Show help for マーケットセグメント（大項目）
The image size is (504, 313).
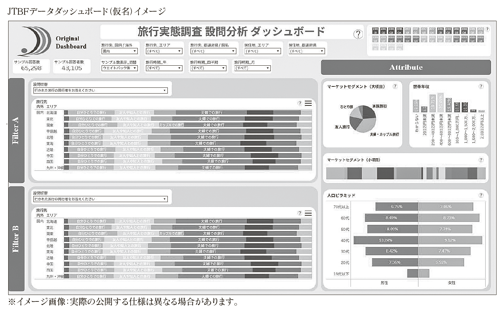(x=395, y=86)
